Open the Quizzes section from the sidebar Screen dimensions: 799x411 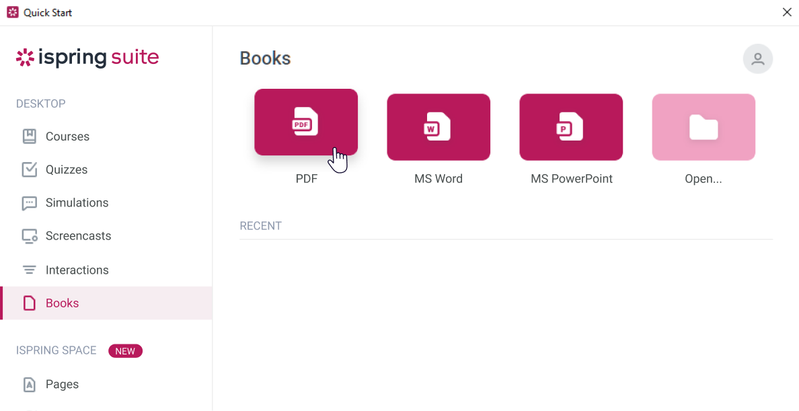(65, 169)
